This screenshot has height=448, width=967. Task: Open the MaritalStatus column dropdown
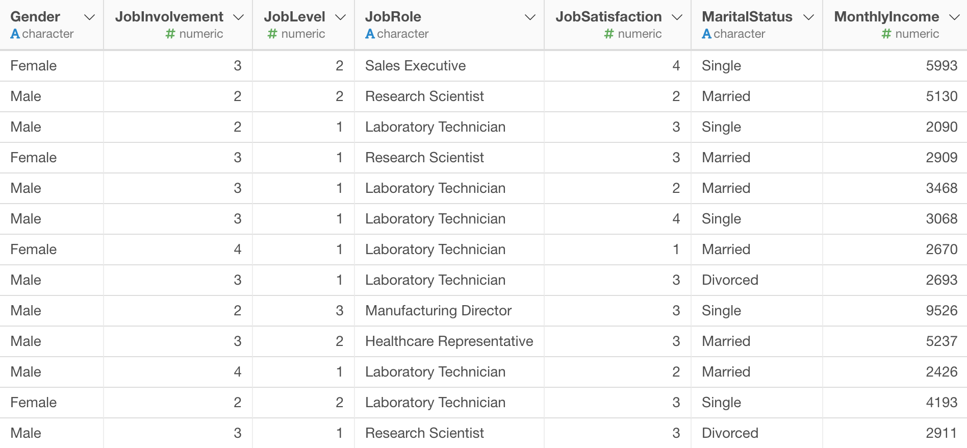808,17
